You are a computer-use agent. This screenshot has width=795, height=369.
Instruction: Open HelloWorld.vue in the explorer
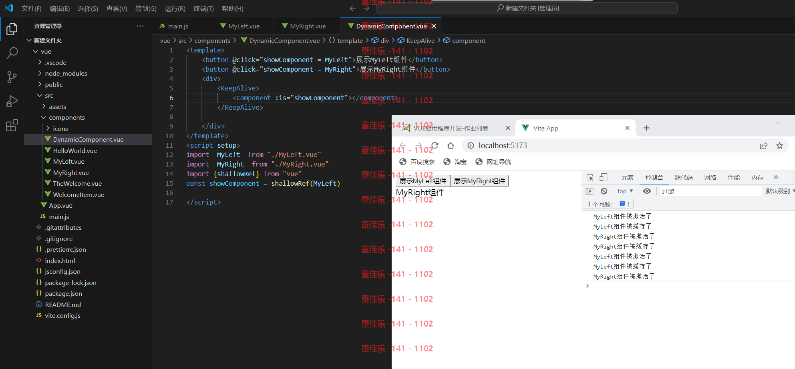click(75, 150)
